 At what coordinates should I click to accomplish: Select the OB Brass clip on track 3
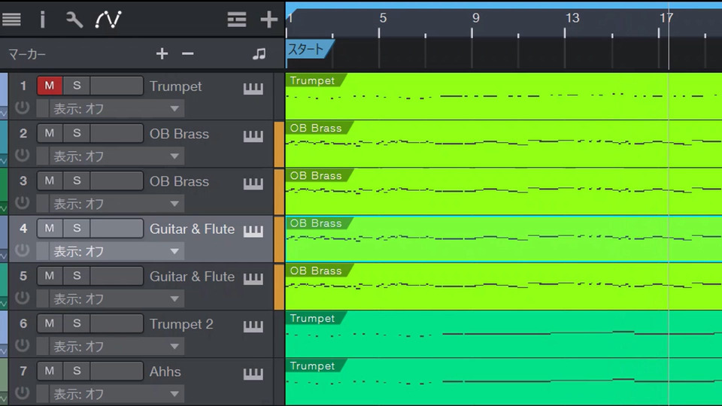pos(504,192)
